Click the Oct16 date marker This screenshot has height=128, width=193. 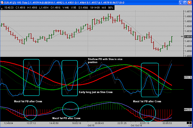point(139,126)
